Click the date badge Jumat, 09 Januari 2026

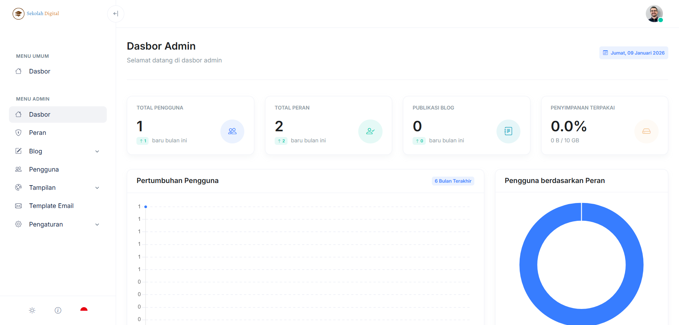pyautogui.click(x=634, y=53)
